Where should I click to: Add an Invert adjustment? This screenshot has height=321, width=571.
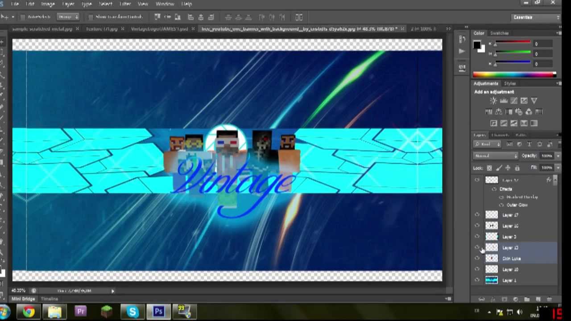[493, 123]
